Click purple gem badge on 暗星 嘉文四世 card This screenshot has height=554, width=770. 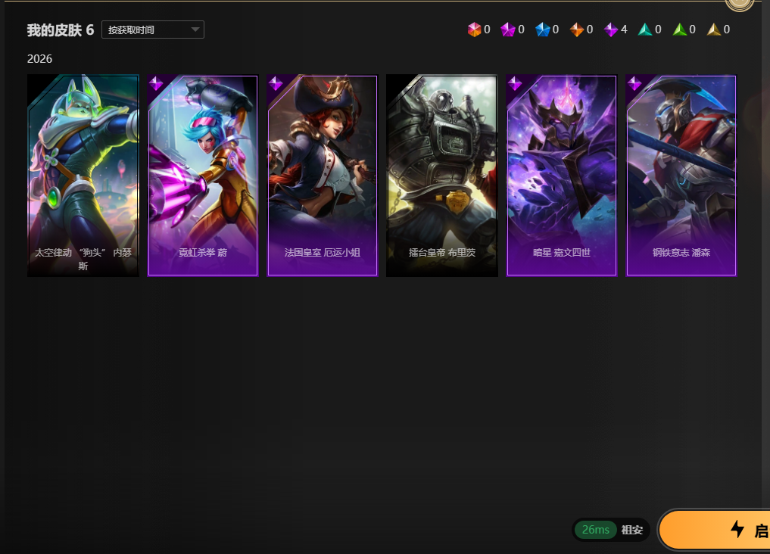coord(515,83)
